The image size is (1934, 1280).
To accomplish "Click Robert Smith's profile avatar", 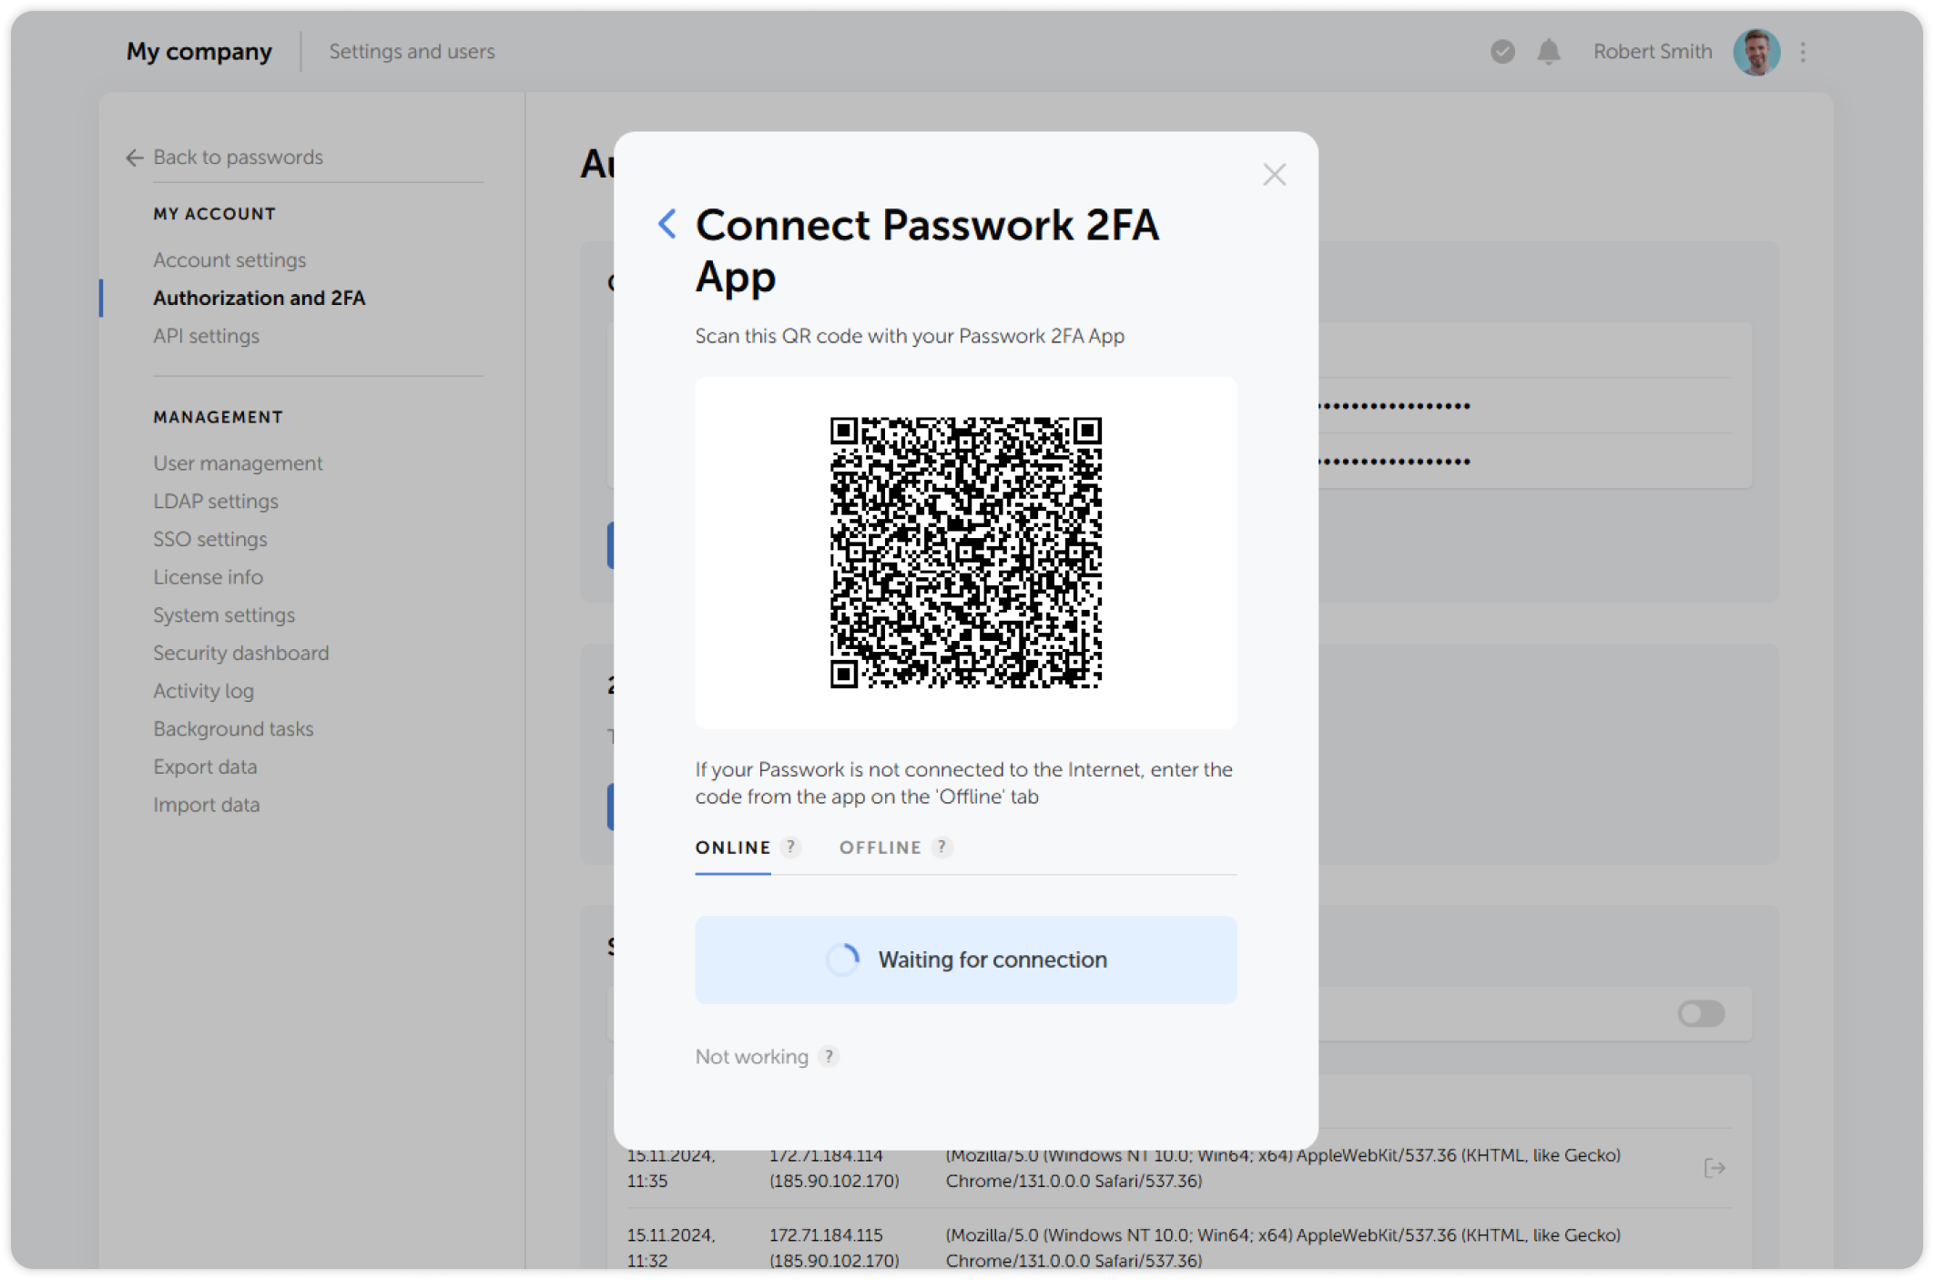I will pos(1756,52).
